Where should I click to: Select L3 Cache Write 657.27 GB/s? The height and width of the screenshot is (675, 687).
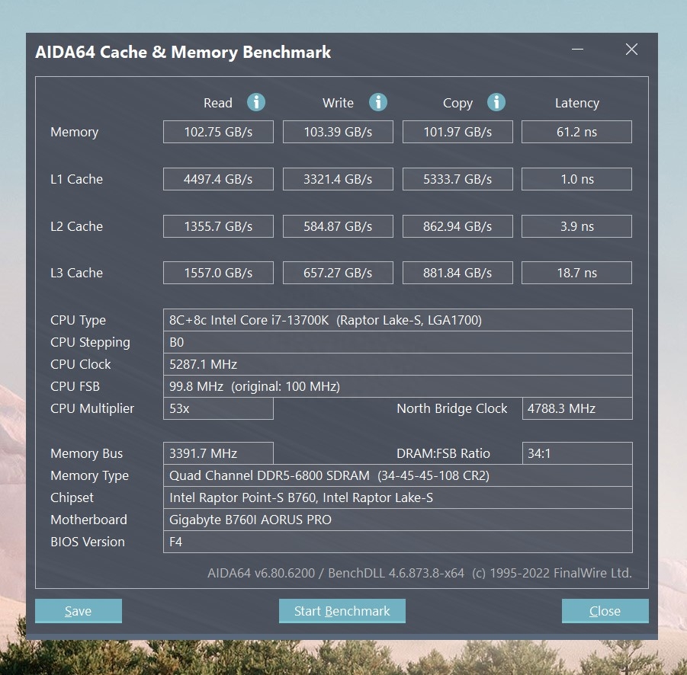click(x=338, y=273)
